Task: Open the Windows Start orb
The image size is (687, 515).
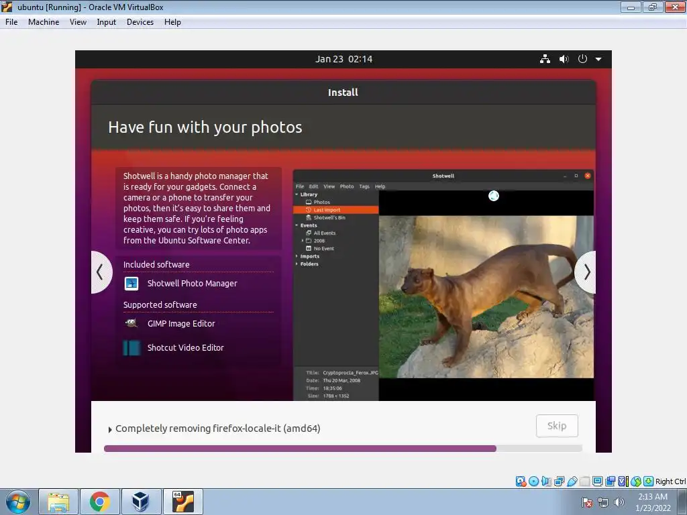Action: pos(18,502)
